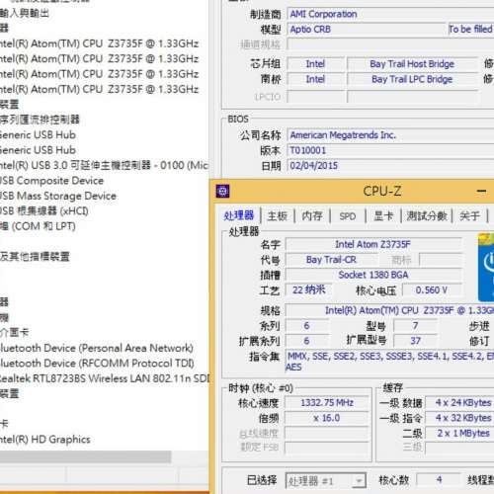Open the 显卡 tab in CPU-Z
Screen dimensions: 494x494
pos(383,216)
